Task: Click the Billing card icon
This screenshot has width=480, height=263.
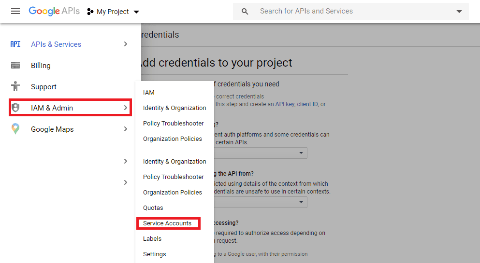Action: click(x=15, y=65)
